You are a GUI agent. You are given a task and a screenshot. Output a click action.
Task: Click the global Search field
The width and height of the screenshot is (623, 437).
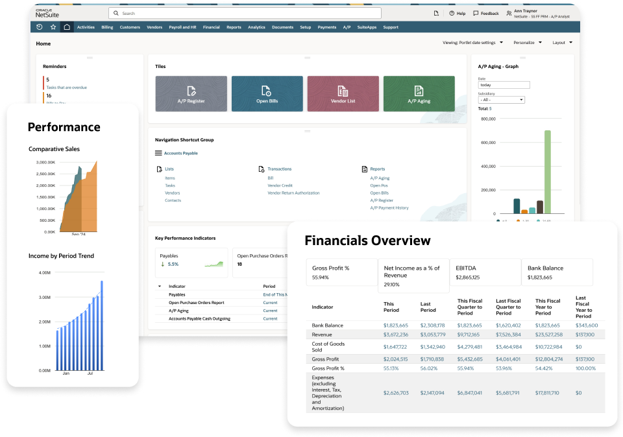[x=247, y=13]
